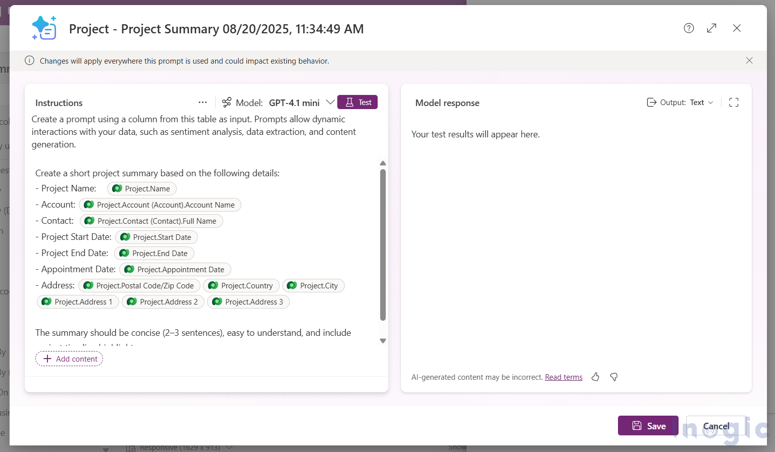Give thumbs up feedback

(595, 377)
